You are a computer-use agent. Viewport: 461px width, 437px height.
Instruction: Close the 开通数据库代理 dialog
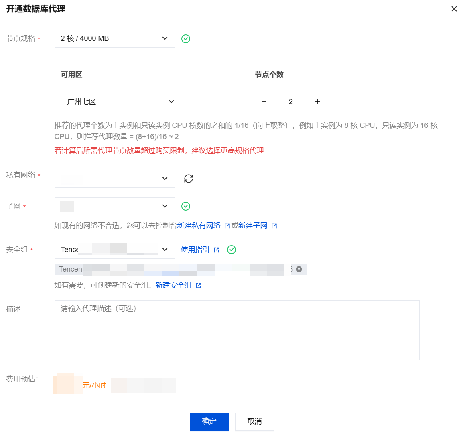coord(454,9)
